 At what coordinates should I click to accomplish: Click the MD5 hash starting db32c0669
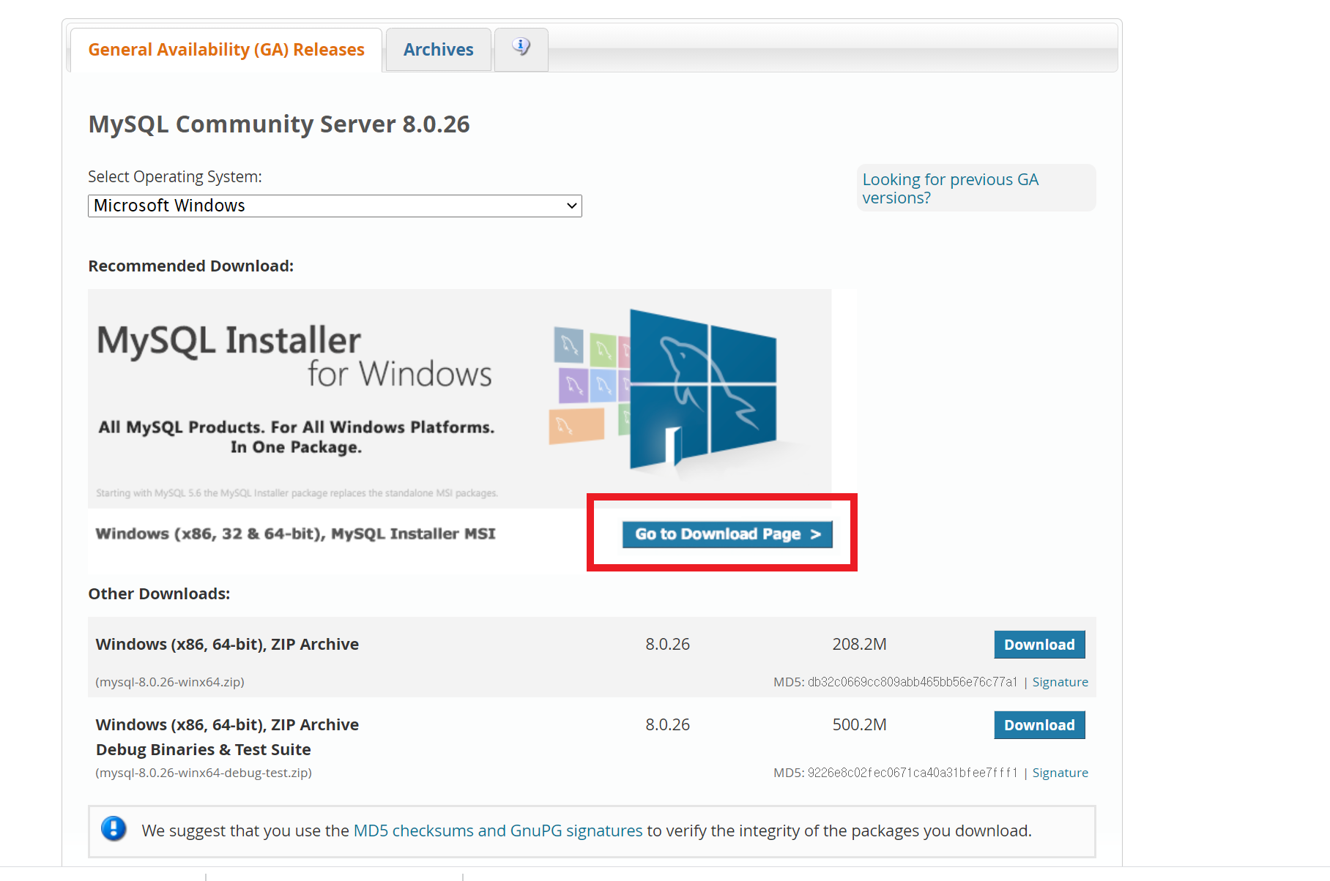(x=913, y=682)
